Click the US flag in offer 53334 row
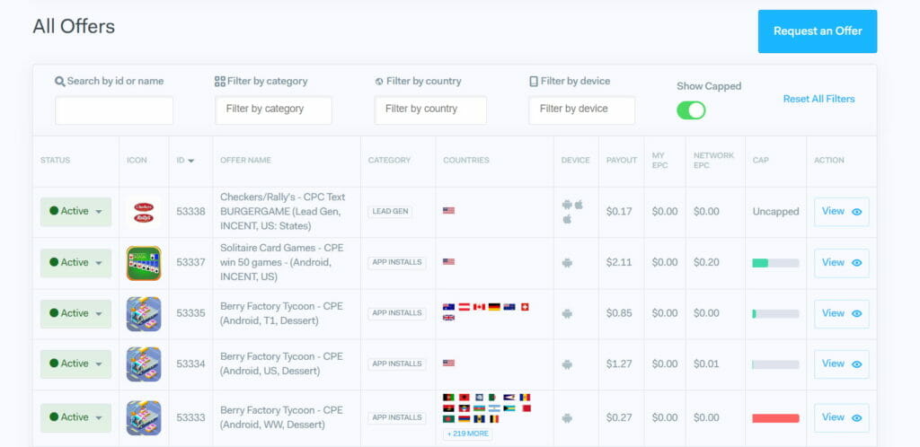This screenshot has height=447, width=920. tap(449, 364)
